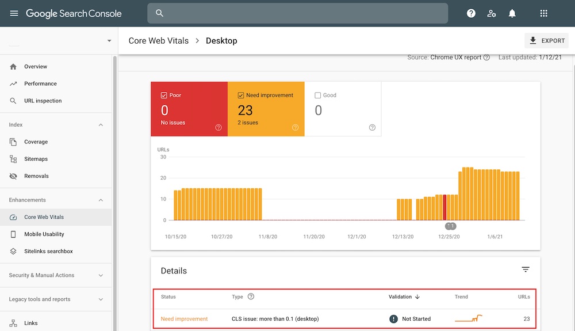The width and height of the screenshot is (575, 331).
Task: Open the hamburger main menu
Action: (14, 13)
